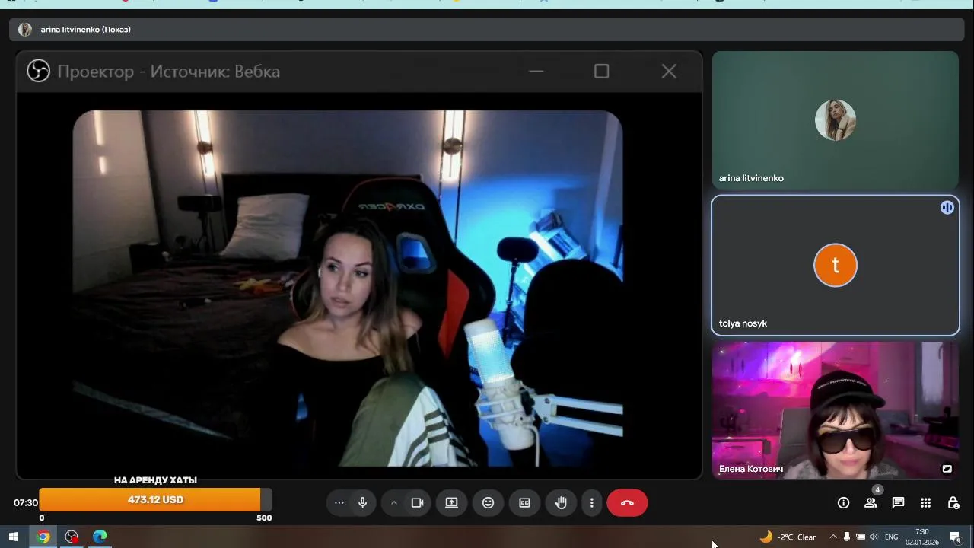
Task: Click the present screen icon
Action: [x=451, y=503]
